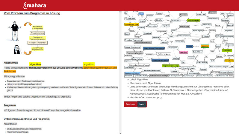This screenshot has width=239, height=134.
Task: Click the Mahara logo in the header
Action: click(34, 5)
